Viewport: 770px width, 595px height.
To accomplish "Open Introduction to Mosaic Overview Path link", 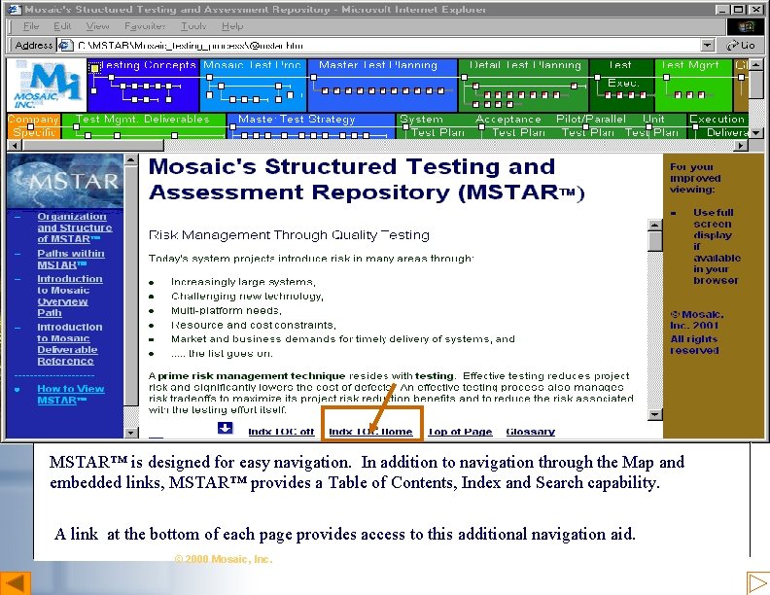I will pos(69,296).
